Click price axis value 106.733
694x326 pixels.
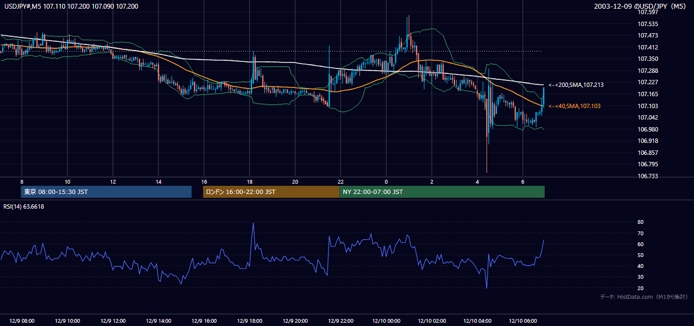coord(647,176)
